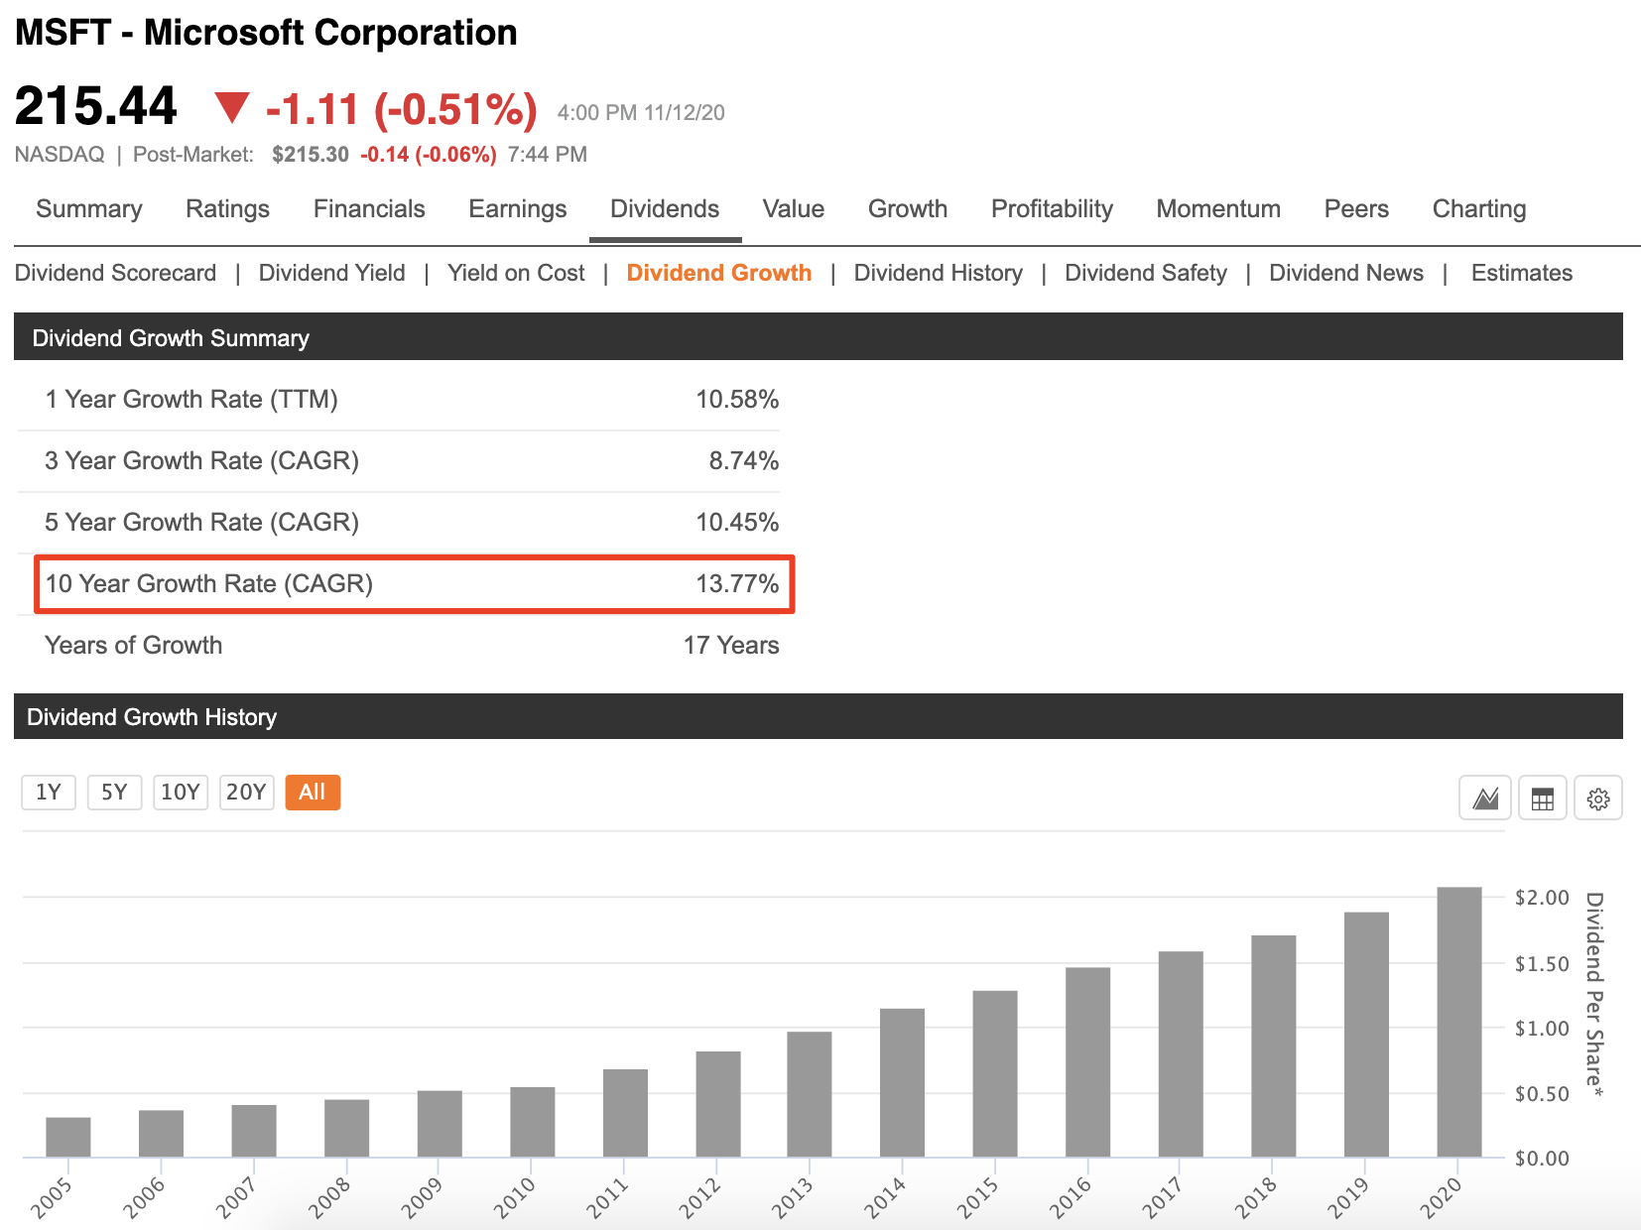Go to Dividend History link
This screenshot has height=1230, width=1641.
938,273
